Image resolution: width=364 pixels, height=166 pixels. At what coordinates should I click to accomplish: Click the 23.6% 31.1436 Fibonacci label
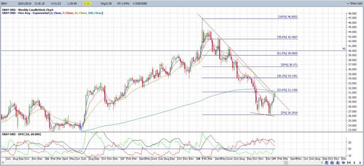pyautogui.click(x=287, y=90)
